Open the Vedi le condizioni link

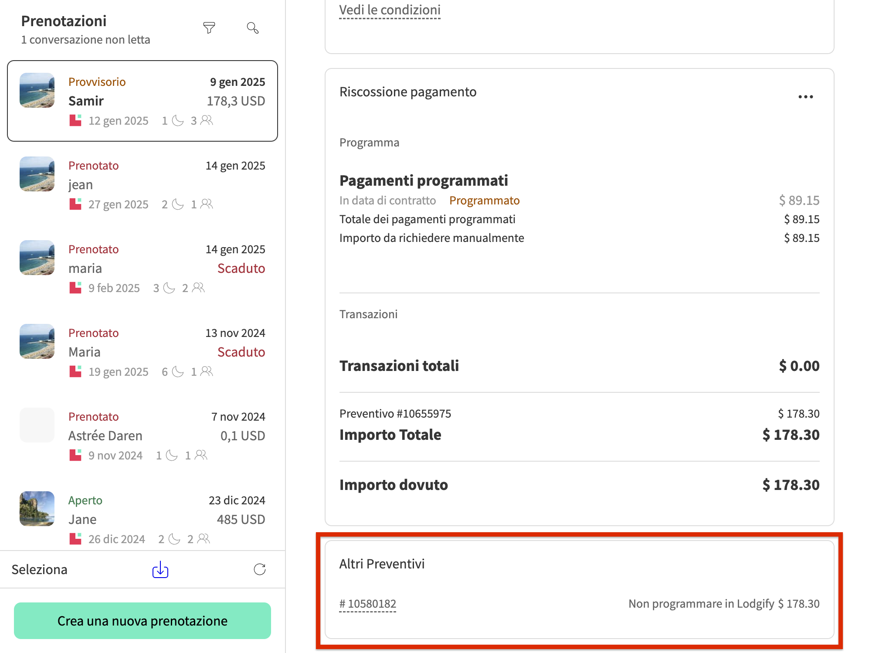coord(390,10)
